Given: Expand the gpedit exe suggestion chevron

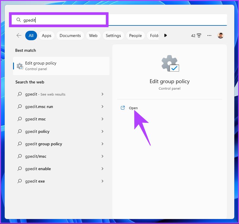Looking at the screenshot, I should [102, 181].
